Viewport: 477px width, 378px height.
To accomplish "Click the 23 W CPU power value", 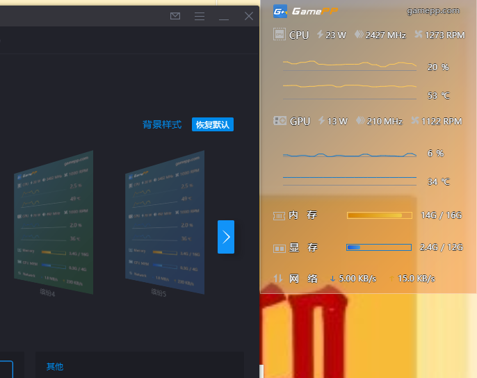I will pos(336,35).
